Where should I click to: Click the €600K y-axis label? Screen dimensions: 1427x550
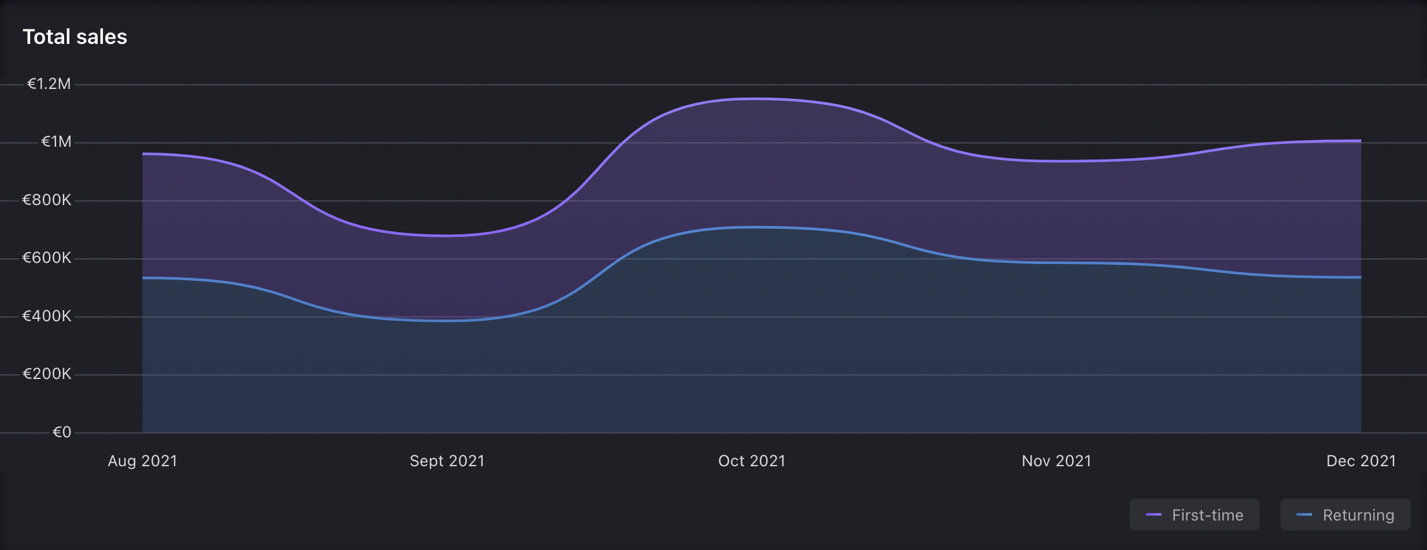click(x=47, y=258)
